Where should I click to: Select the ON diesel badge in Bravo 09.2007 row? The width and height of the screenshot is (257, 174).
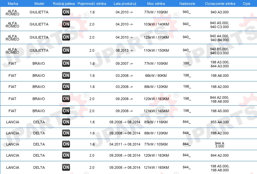tap(66, 63)
